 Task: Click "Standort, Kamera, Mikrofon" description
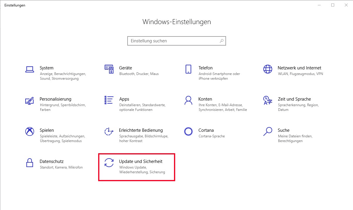(x=61, y=167)
